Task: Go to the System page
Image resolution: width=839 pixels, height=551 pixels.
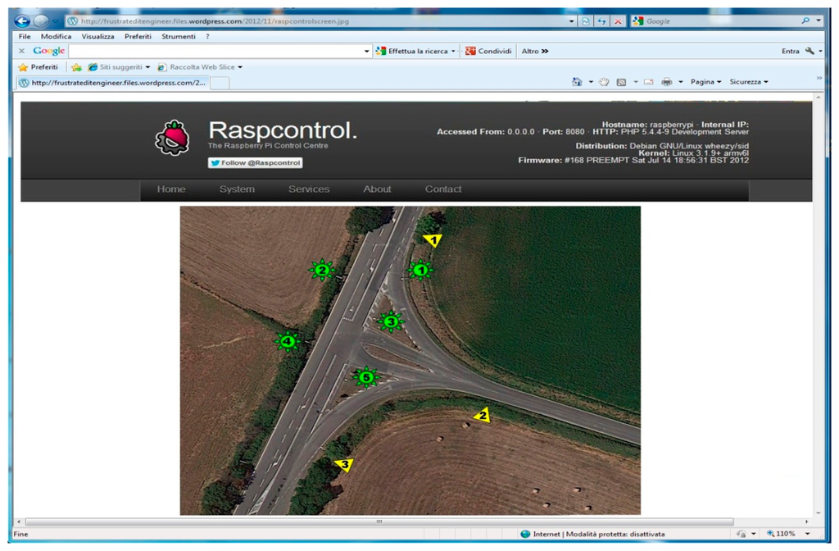Action: pos(237,189)
